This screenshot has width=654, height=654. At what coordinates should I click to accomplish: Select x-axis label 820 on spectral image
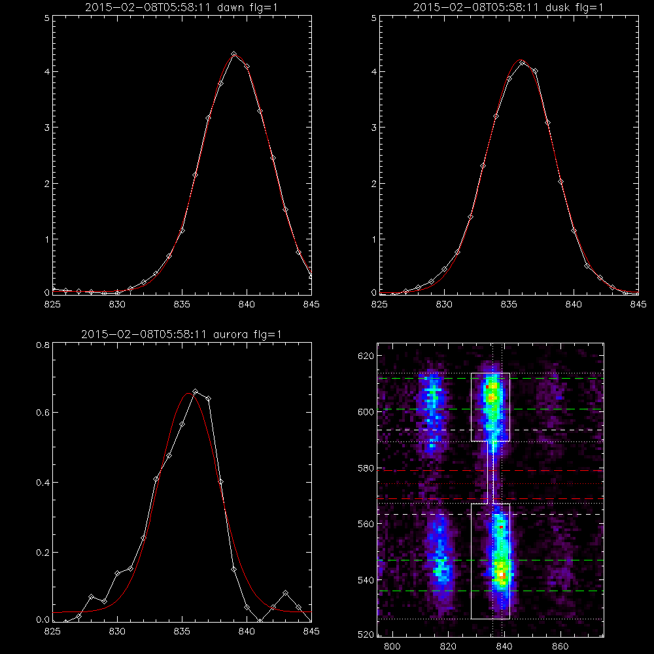point(449,647)
